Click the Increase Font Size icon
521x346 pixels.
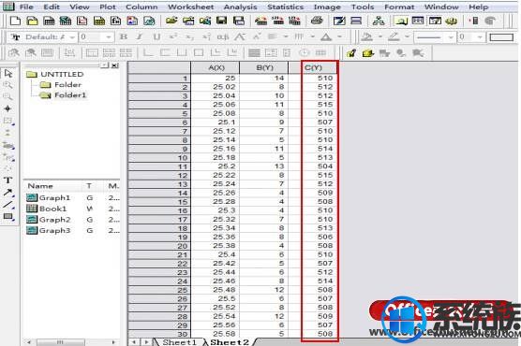click(240, 36)
